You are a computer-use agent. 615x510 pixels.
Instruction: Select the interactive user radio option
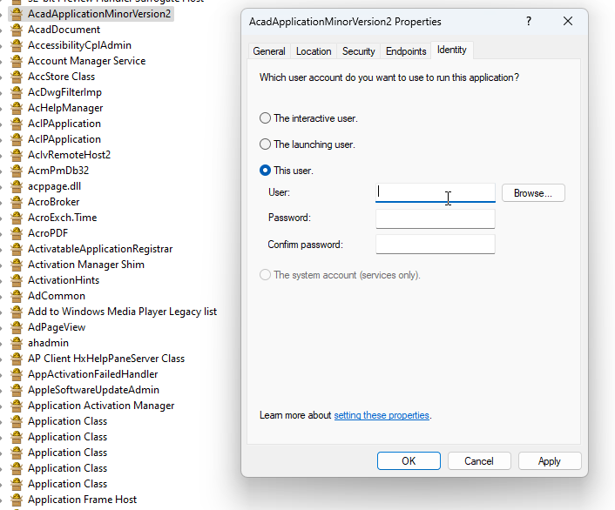[x=266, y=118]
